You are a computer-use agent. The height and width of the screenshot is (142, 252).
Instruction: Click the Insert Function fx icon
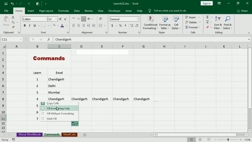tap(48, 39)
